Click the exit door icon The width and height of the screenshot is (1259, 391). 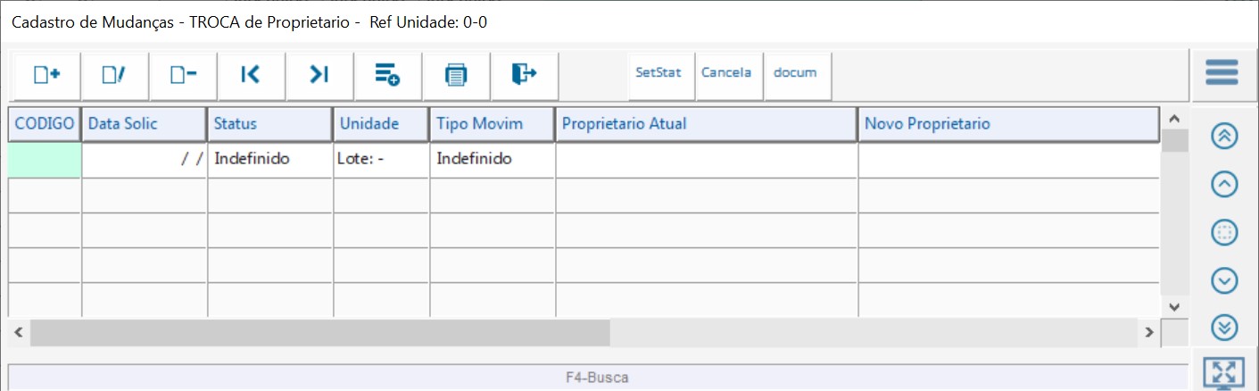(x=524, y=75)
